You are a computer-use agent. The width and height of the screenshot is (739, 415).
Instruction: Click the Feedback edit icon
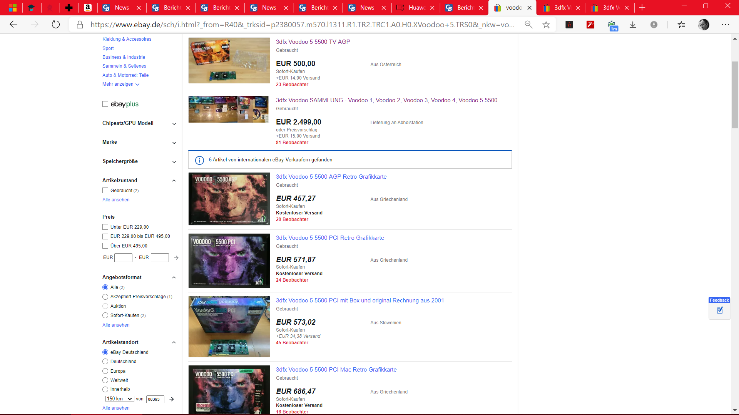[720, 310]
